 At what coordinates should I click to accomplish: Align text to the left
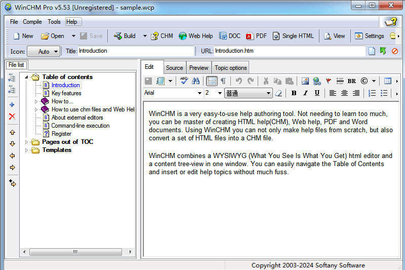[333, 93]
